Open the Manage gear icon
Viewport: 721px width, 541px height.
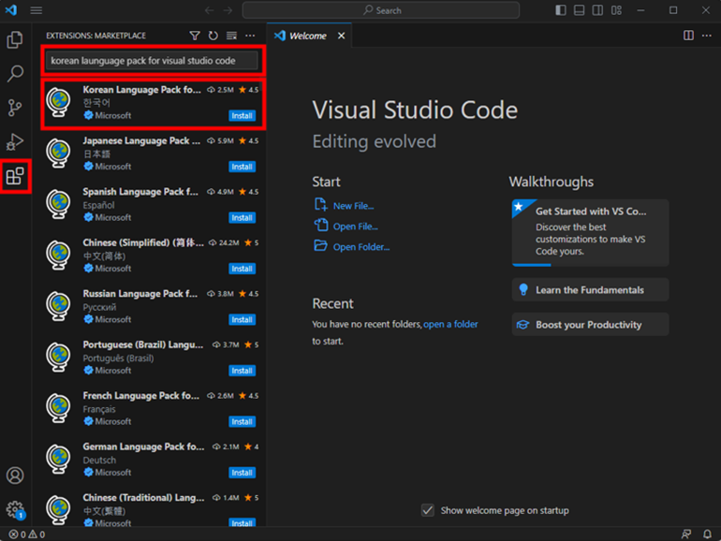[x=15, y=509]
